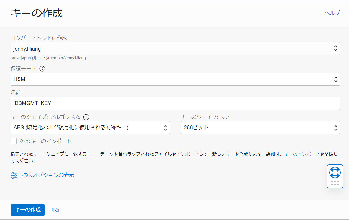The height and width of the screenshot is (220, 349).
Task: Click the up-down chevron on the compartment selector
Action: point(335,49)
